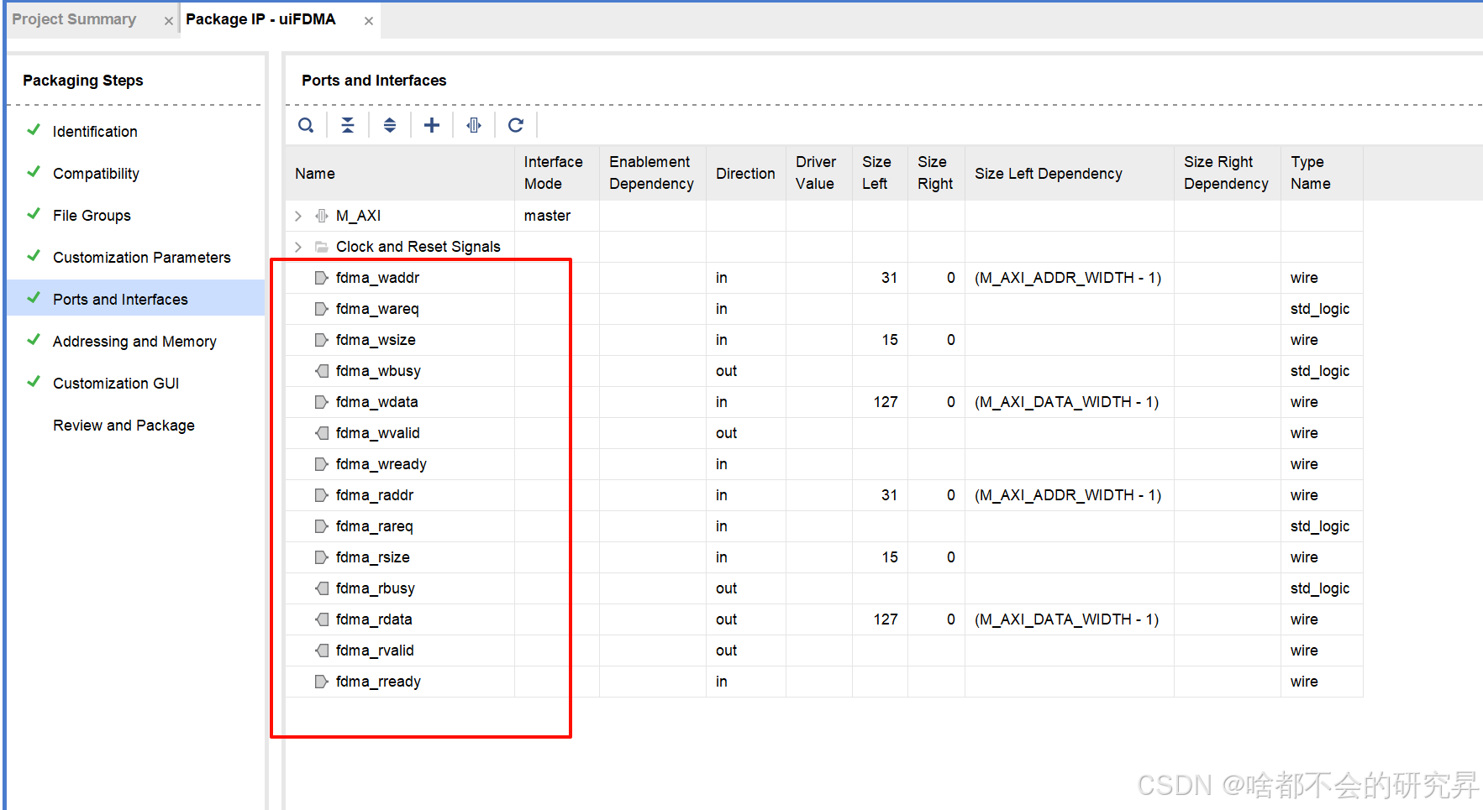Click the fdma_wareq port icon
This screenshot has height=810, width=1483.
click(322, 309)
